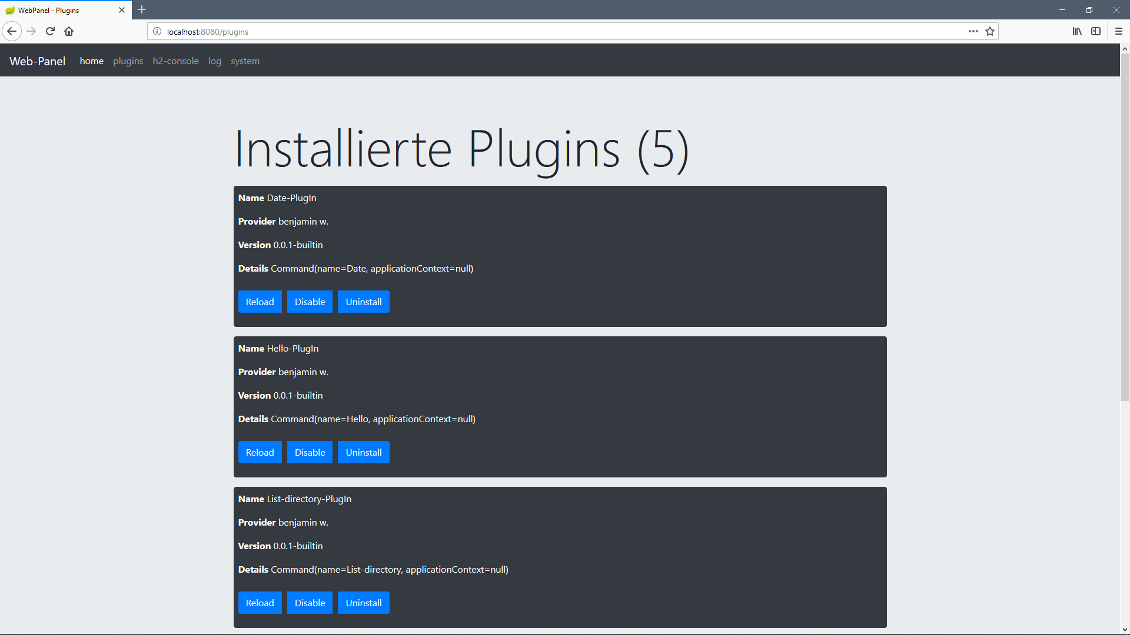Disable the Hello-PlugIn
The image size is (1130, 635).
310,452
